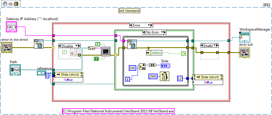Click the System Exec command-prompt node
Image resolution: width=272 pixels, height=115 pixels.
coord(106,51)
